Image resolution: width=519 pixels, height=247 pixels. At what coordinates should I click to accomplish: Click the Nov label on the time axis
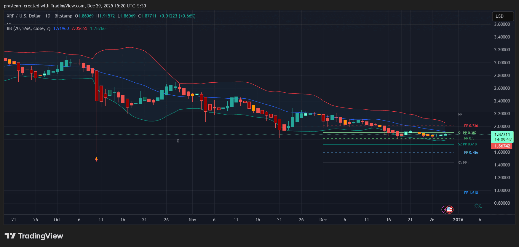[192, 220]
